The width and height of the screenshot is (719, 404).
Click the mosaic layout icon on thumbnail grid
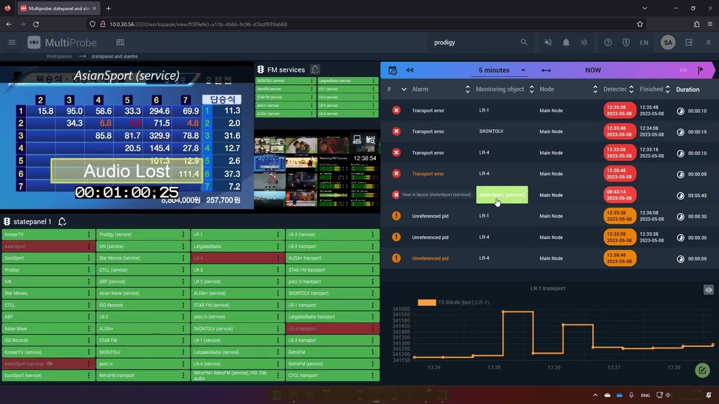(357, 140)
